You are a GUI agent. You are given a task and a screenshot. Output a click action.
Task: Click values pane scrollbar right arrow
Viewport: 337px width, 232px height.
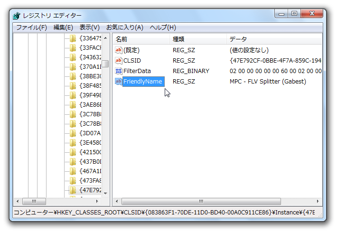pyautogui.click(x=318, y=201)
